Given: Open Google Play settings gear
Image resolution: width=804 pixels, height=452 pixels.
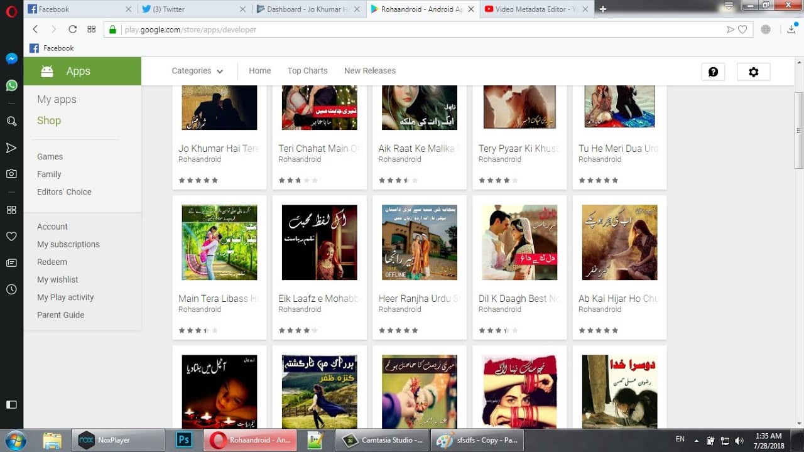Looking at the screenshot, I should click(x=754, y=72).
